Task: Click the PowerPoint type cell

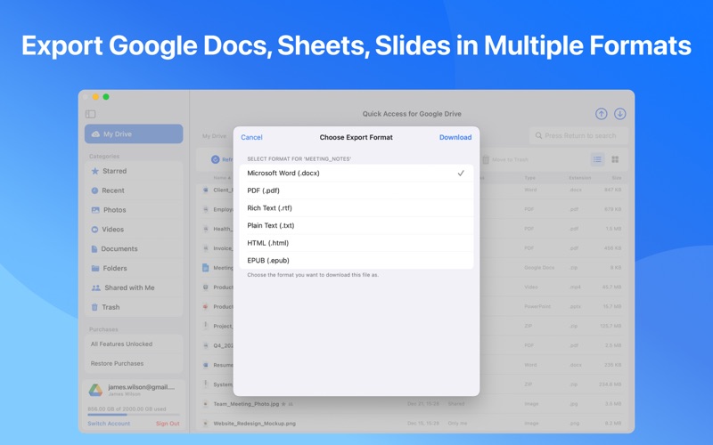Action: pos(537,306)
